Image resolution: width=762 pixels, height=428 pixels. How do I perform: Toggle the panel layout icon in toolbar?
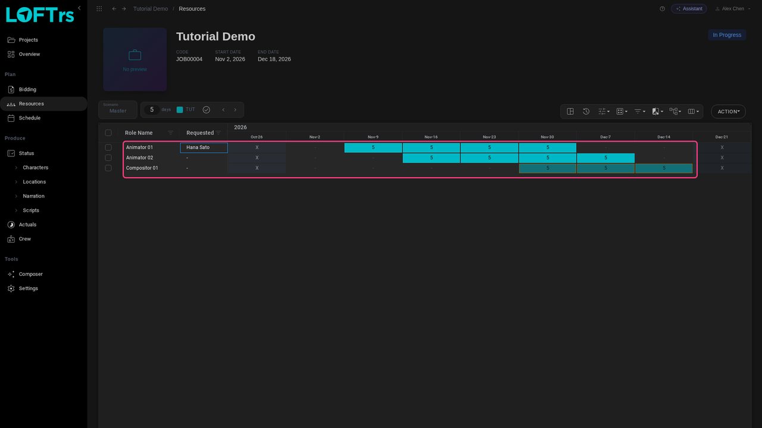click(x=570, y=111)
